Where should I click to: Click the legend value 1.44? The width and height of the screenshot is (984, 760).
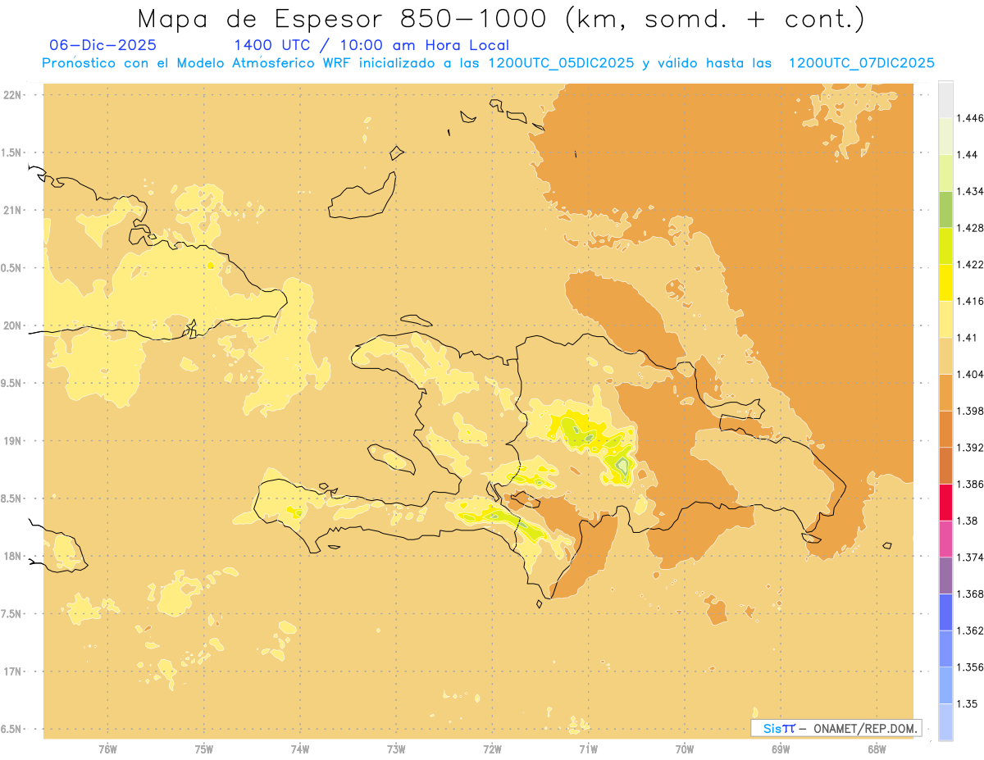pos(968,154)
